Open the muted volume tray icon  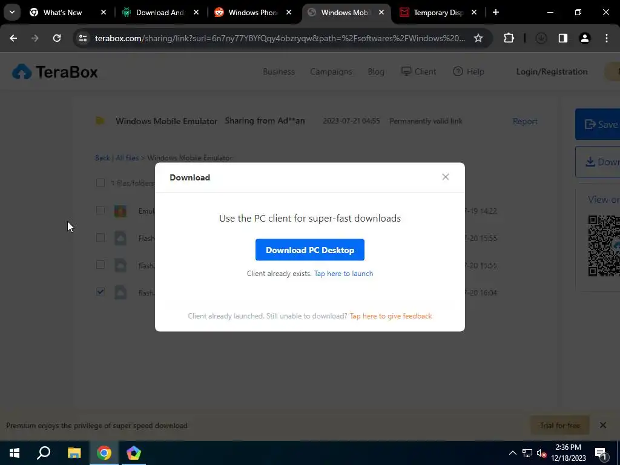click(x=541, y=453)
